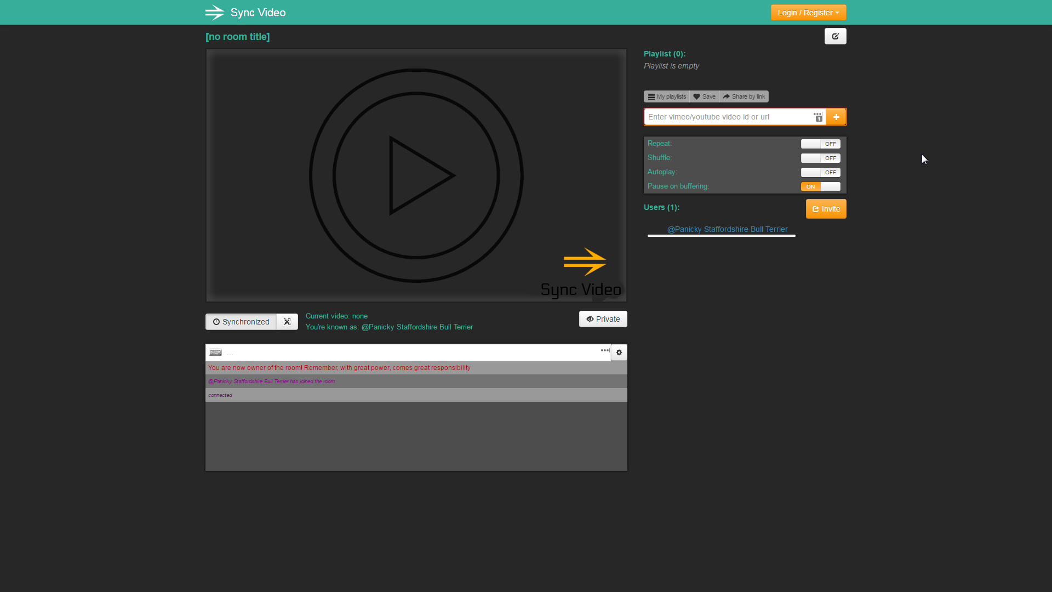This screenshot has height=592, width=1052.
Task: Click the 'You're known as' nickname text
Action: coord(389,327)
